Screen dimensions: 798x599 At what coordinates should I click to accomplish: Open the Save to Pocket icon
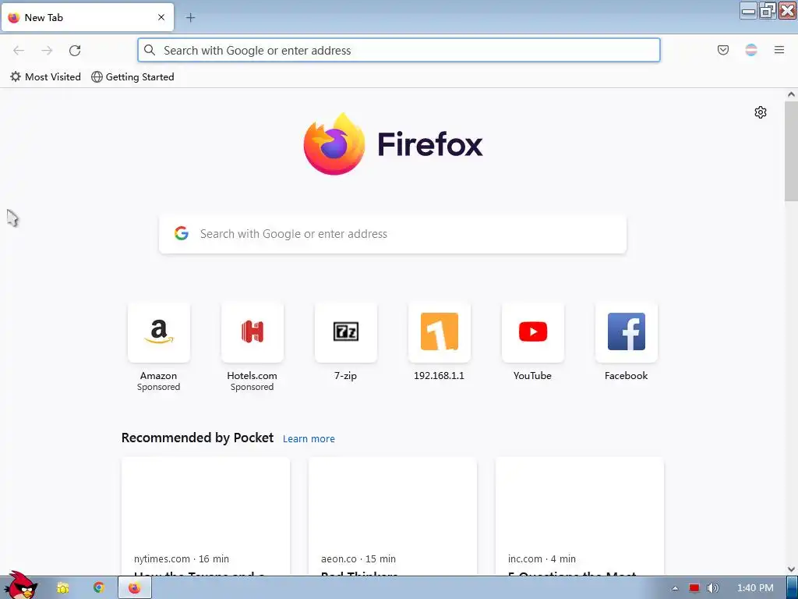[x=722, y=50]
